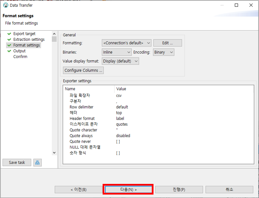Select the Row delimiter setting
259x198 pixels.
click(81, 107)
